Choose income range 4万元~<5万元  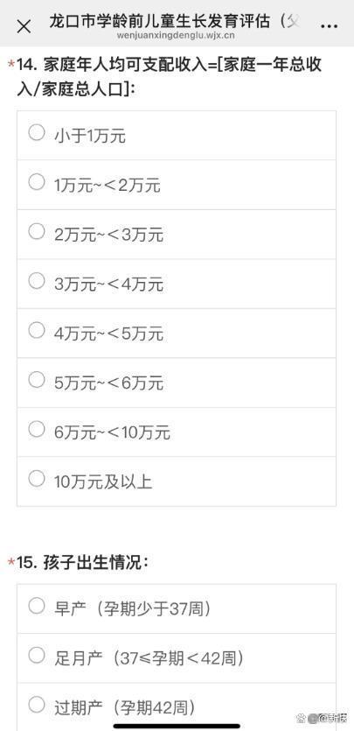[x=177, y=333]
